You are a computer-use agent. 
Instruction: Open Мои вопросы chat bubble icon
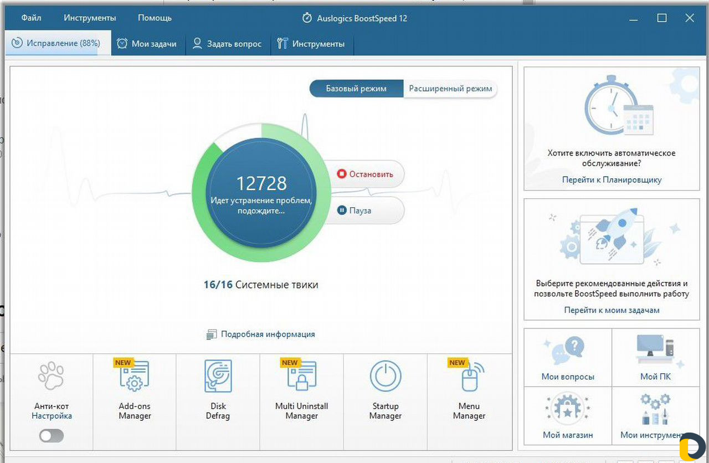tap(568, 351)
